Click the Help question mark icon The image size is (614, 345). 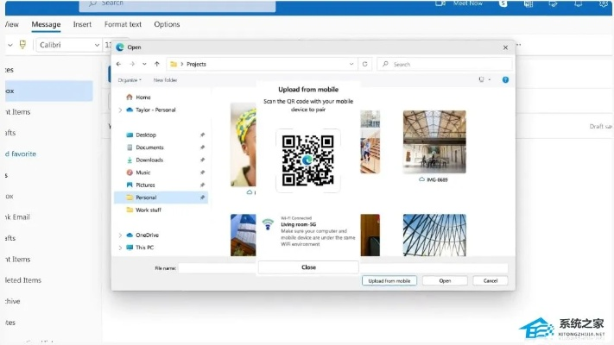[506, 79]
